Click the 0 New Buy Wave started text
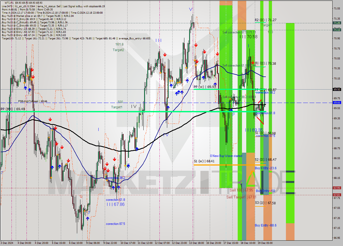 click(226, 156)
